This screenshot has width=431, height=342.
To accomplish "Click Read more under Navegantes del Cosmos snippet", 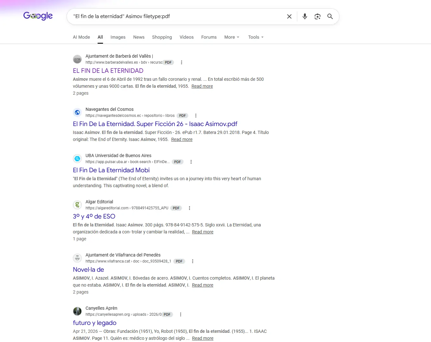I will point(182,139).
